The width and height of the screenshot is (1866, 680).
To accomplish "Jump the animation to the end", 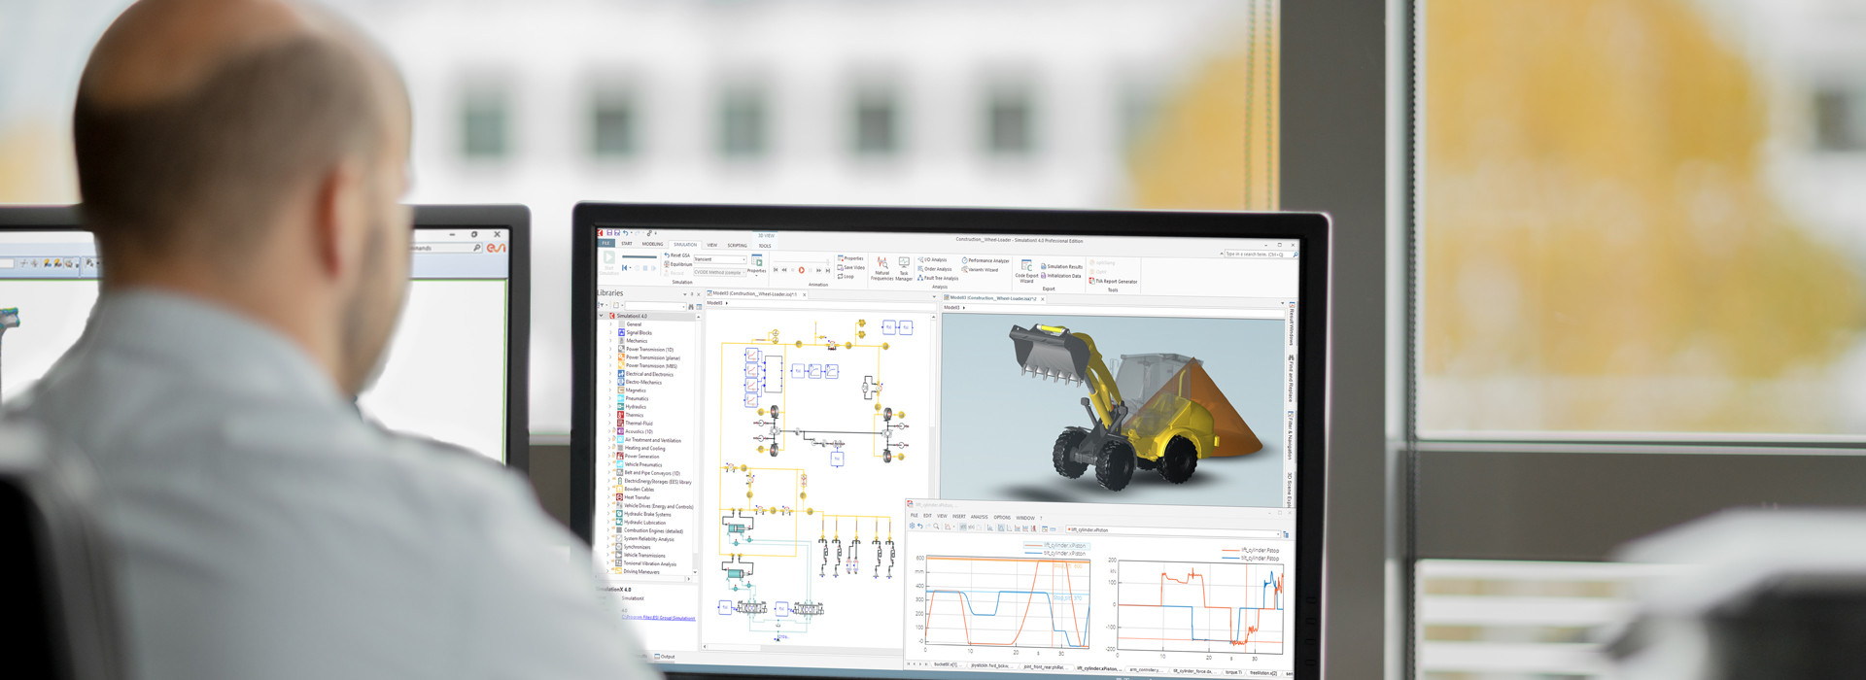I will [x=827, y=271].
